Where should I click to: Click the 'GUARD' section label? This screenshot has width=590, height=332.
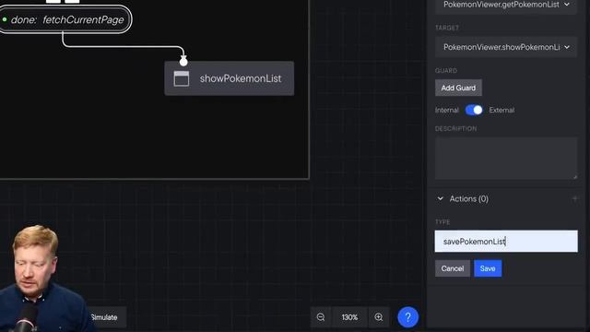tap(446, 70)
